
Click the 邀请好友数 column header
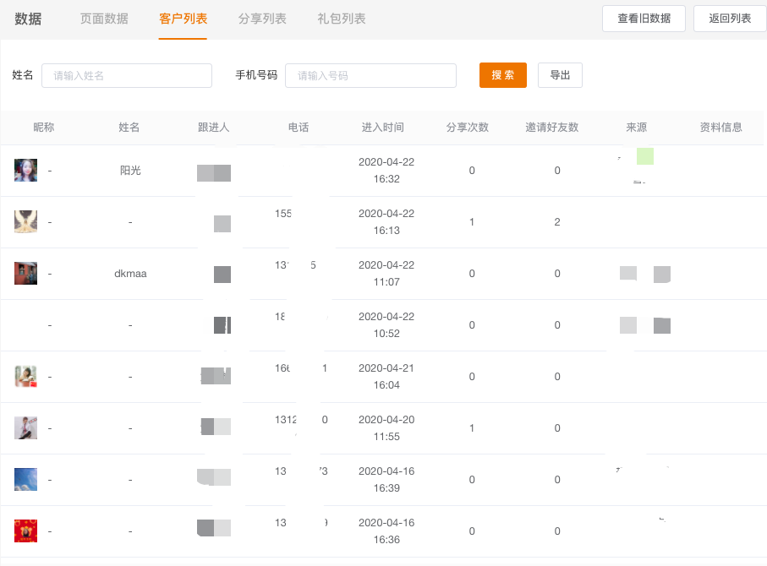point(551,128)
